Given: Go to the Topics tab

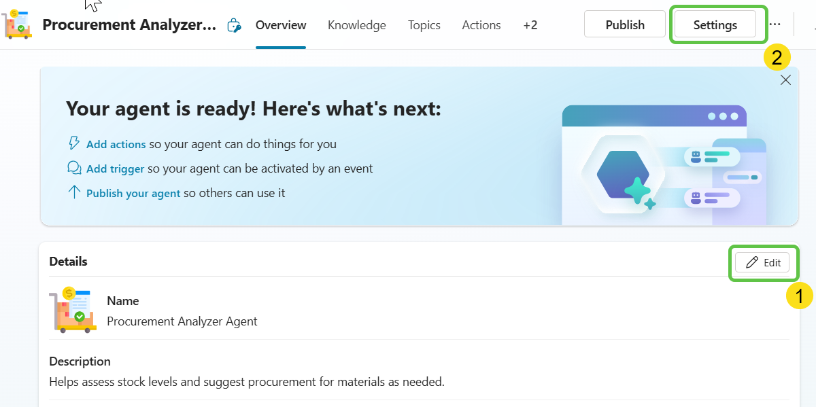Looking at the screenshot, I should click(x=424, y=25).
